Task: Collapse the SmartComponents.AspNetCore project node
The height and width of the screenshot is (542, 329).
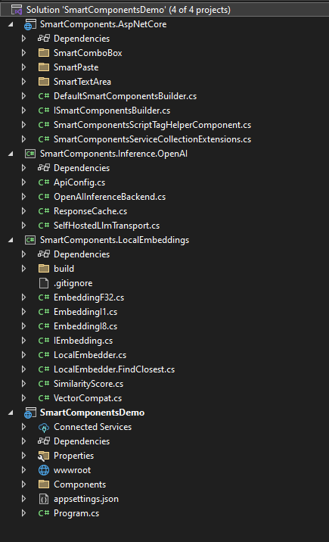Action: 11,24
